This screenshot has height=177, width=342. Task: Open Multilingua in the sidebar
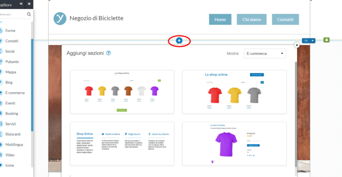(14, 145)
